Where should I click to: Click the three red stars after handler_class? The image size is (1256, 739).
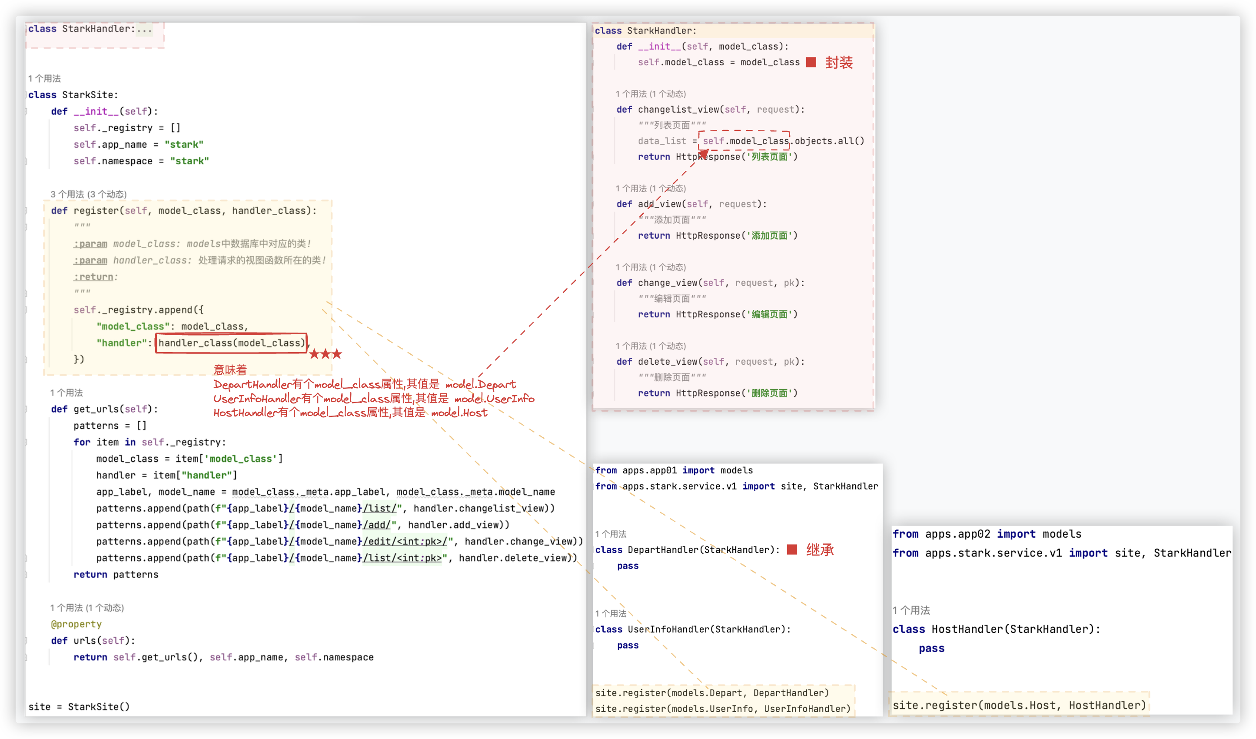coord(326,354)
